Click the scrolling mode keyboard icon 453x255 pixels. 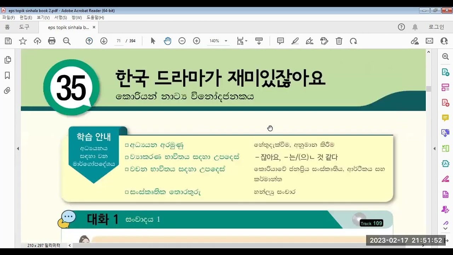[x=259, y=41]
